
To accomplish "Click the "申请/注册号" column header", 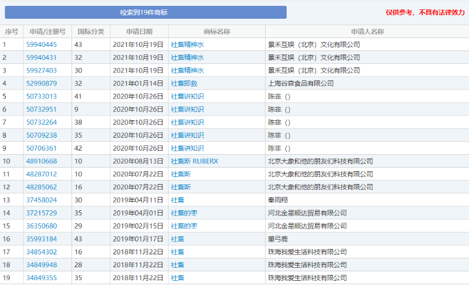I will (47, 32).
